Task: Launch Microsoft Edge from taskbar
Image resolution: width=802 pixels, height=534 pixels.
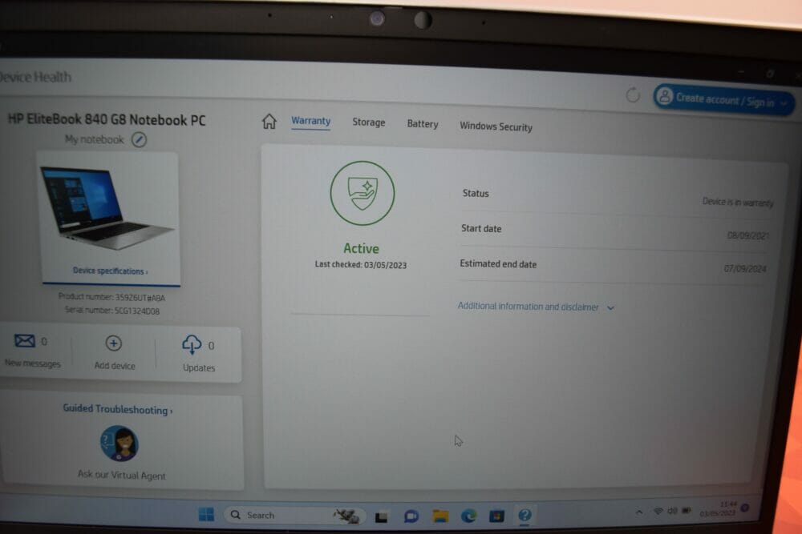Action: coord(468,516)
